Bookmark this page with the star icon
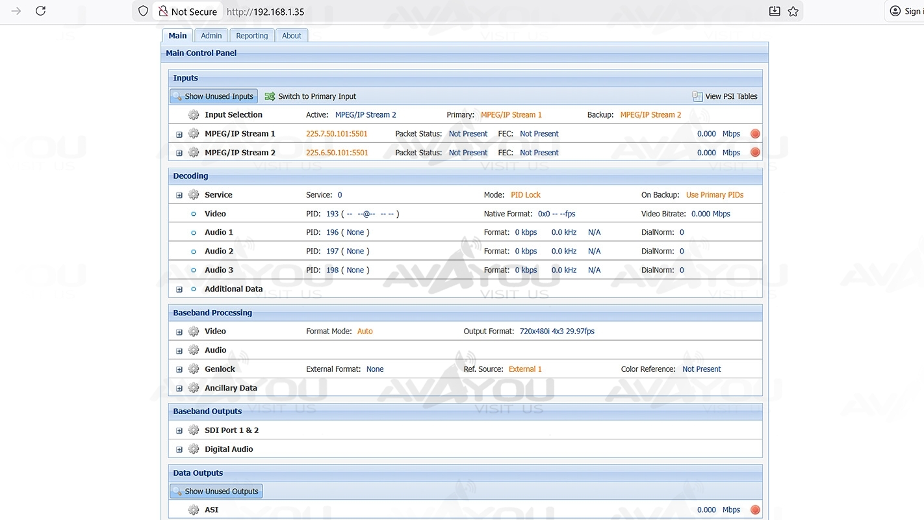Screen dimensions: 924x520 [x=793, y=11]
